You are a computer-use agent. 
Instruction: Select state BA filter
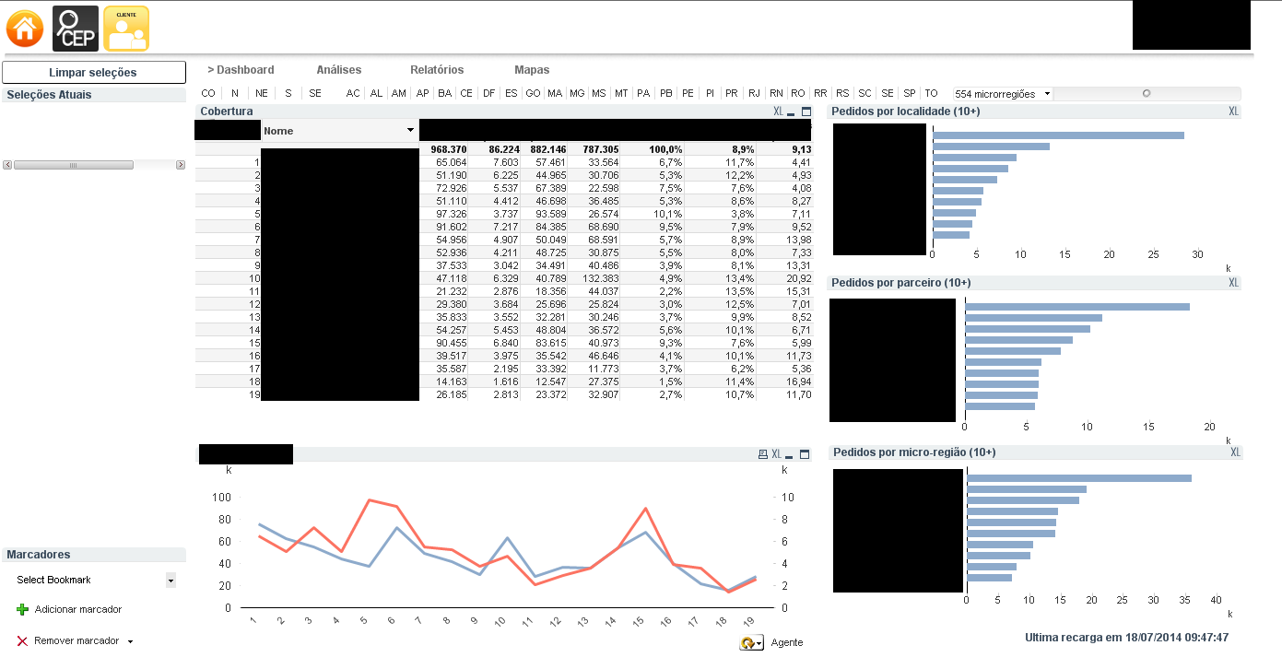(444, 94)
